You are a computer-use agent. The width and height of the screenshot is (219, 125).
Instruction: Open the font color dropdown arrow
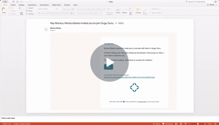(74, 13)
